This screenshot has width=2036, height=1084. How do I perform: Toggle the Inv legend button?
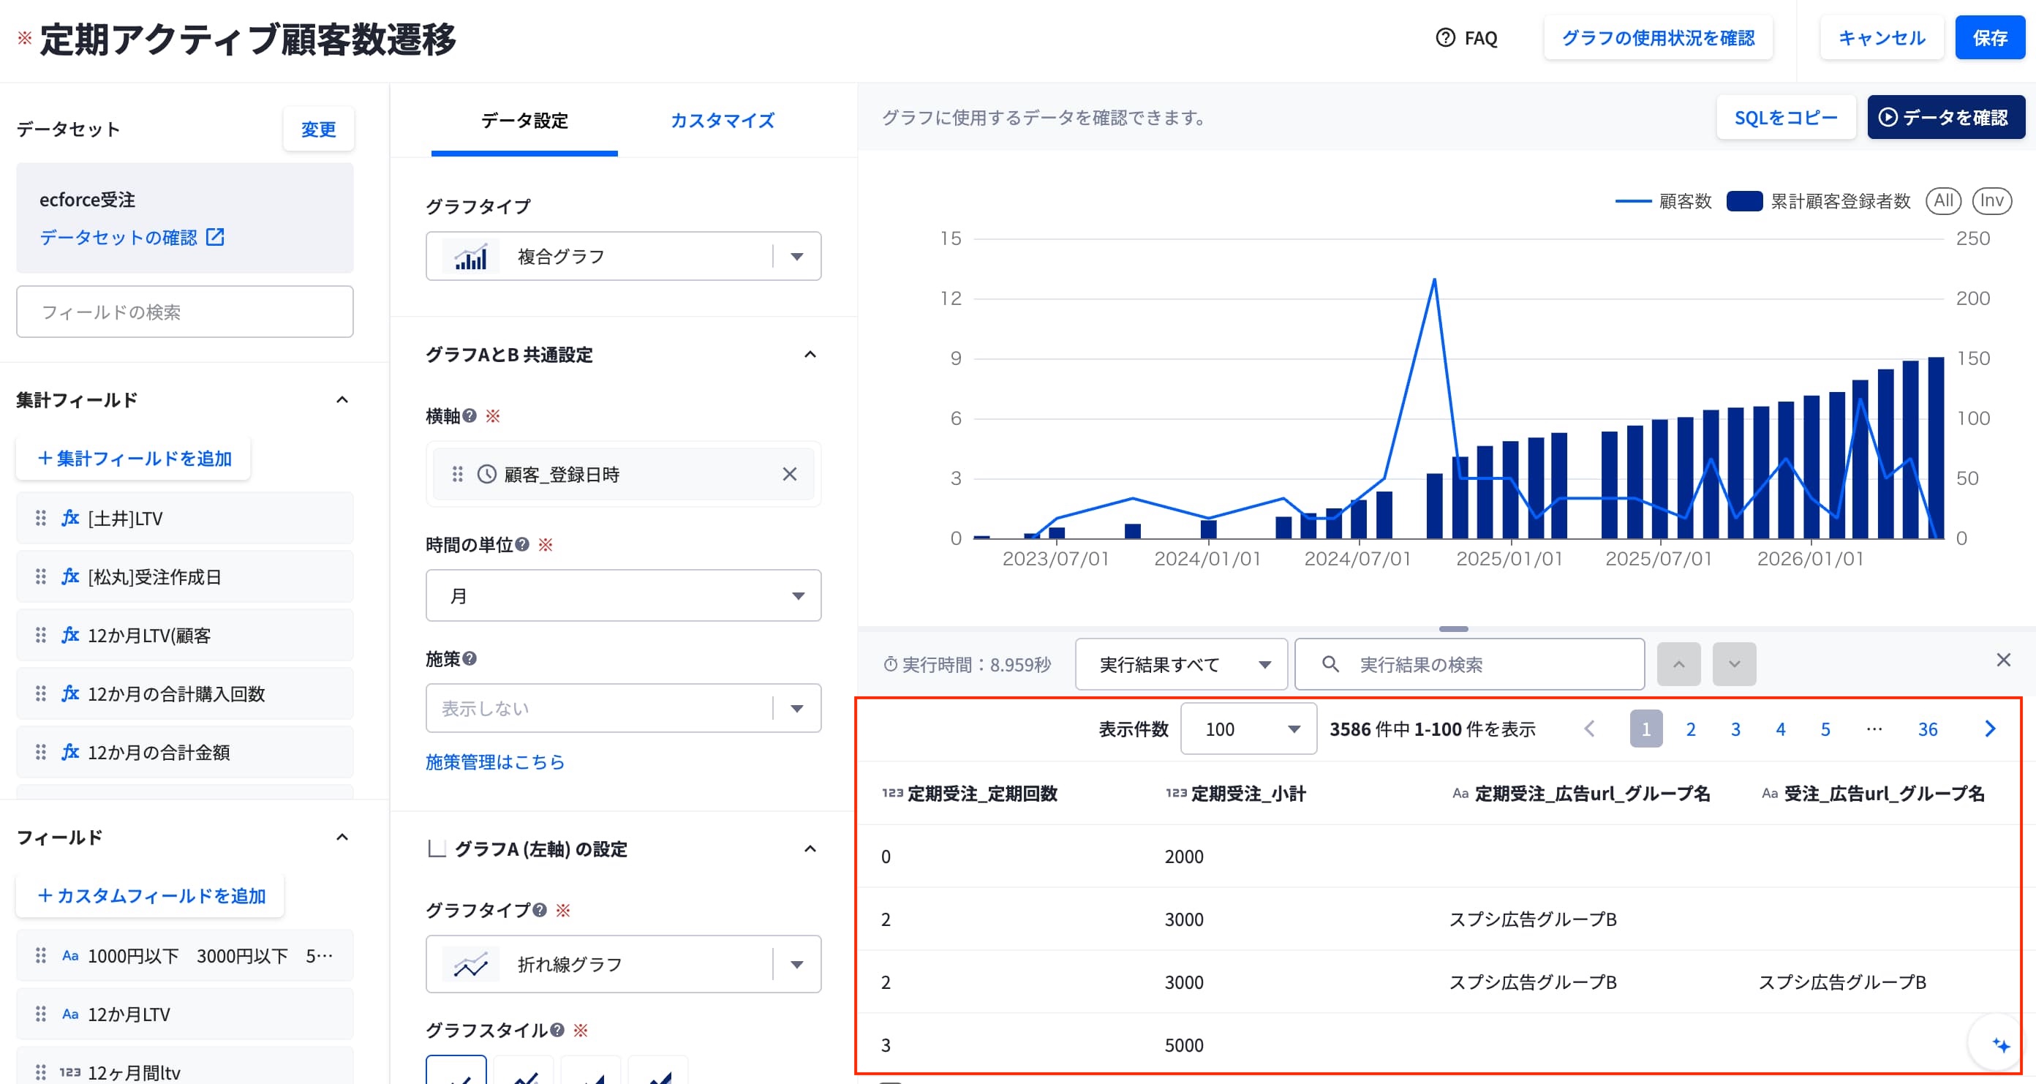tap(1991, 201)
